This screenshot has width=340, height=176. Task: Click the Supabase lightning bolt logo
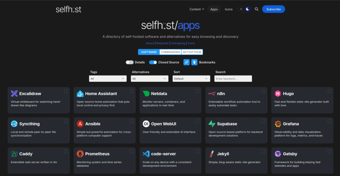click(x=212, y=124)
